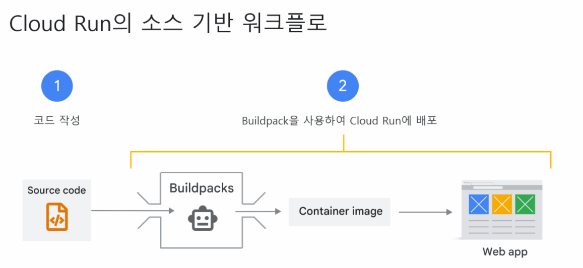Image resolution: width=583 pixels, height=268 pixels.
Task: Click the blue step 2 circle
Action: click(343, 86)
